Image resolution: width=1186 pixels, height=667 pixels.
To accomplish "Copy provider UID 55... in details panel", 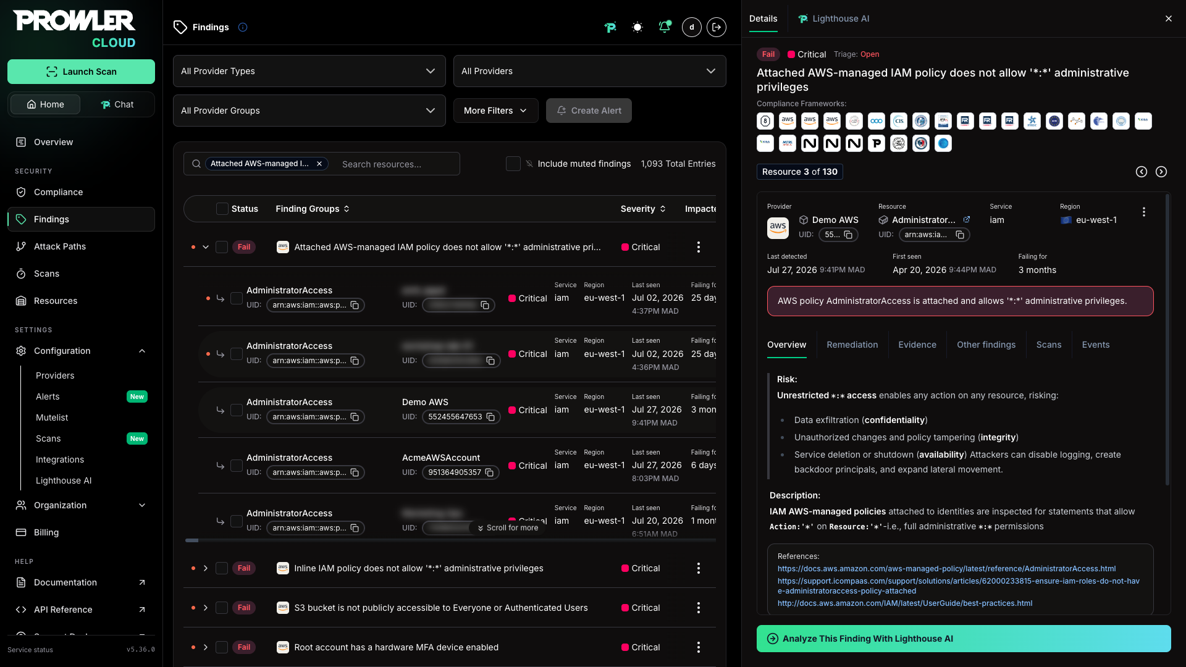I will click(x=848, y=235).
